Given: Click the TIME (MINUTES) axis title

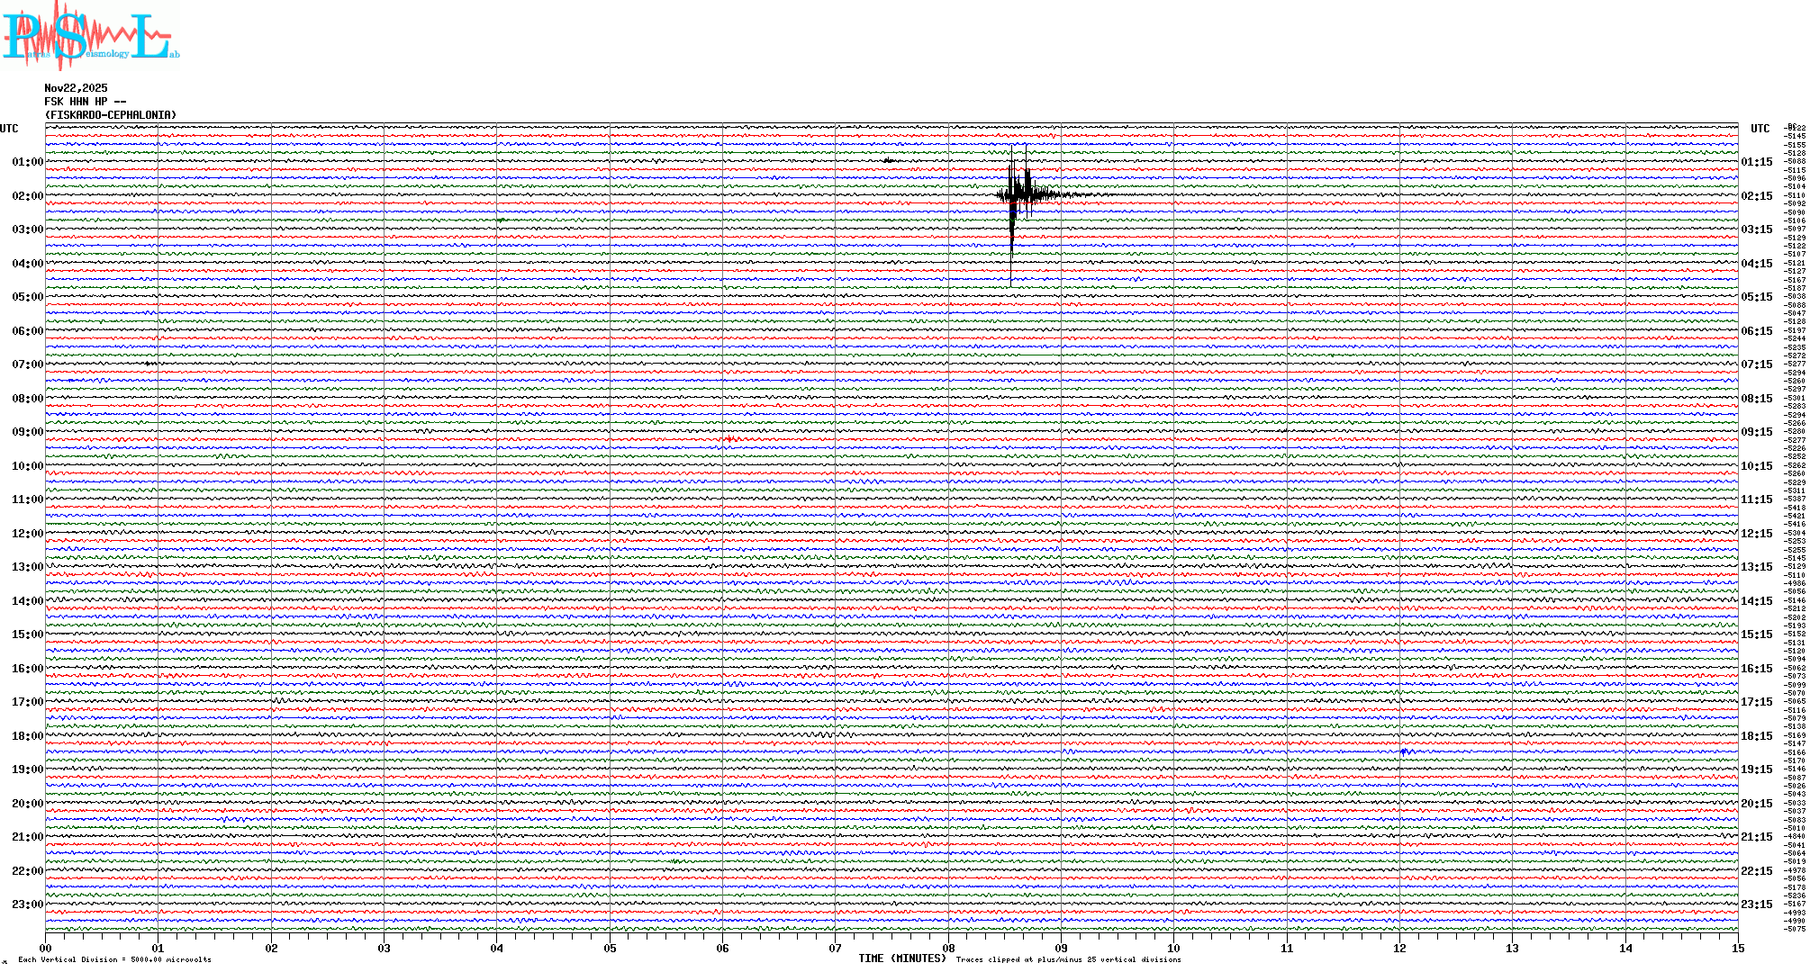Looking at the screenshot, I should coord(901,958).
